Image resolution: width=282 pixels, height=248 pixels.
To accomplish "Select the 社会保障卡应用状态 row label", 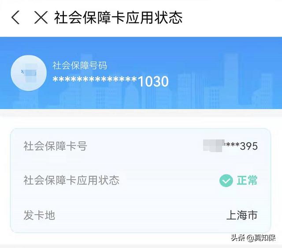I will tap(71, 180).
